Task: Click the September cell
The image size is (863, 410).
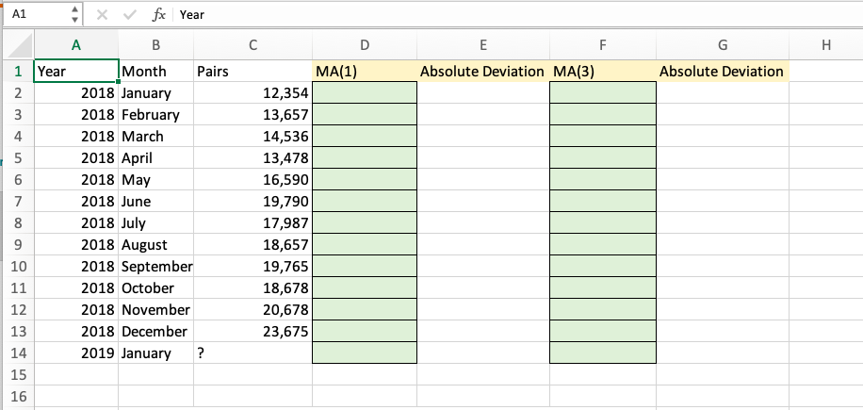Action: click(155, 267)
